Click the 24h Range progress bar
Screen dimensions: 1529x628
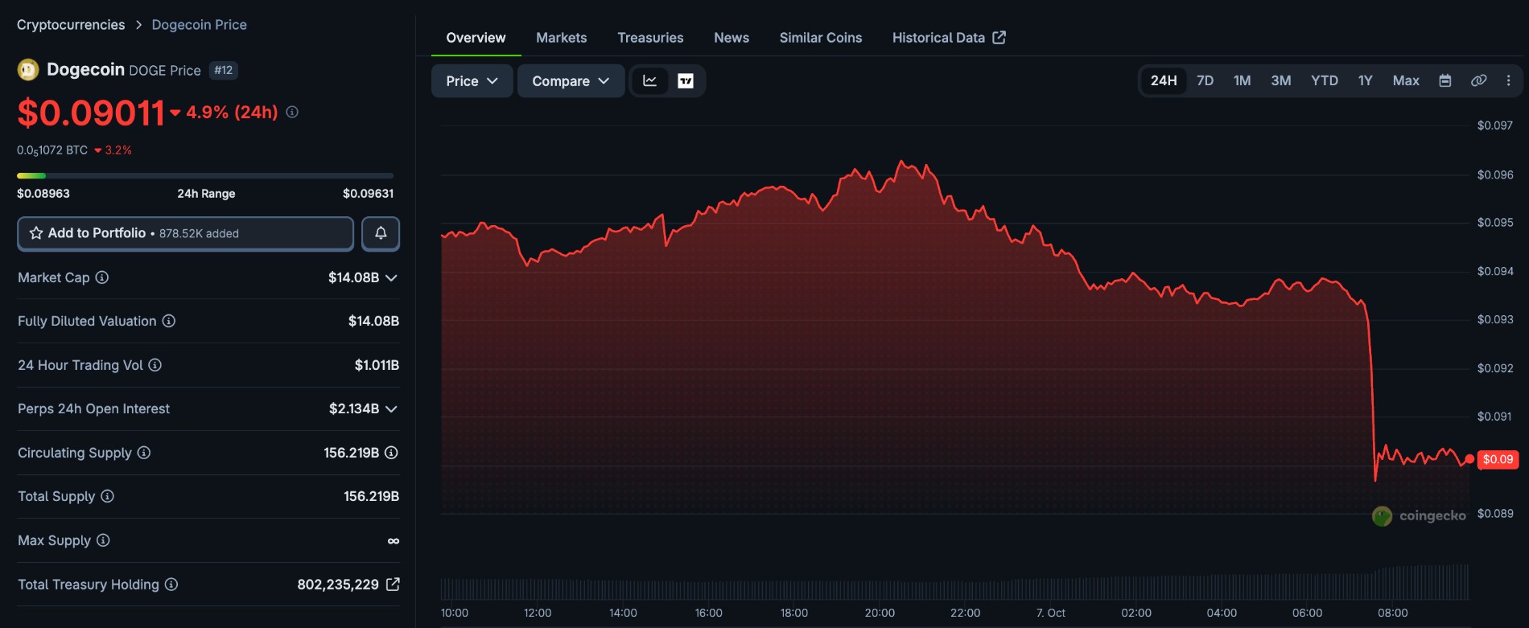click(205, 175)
